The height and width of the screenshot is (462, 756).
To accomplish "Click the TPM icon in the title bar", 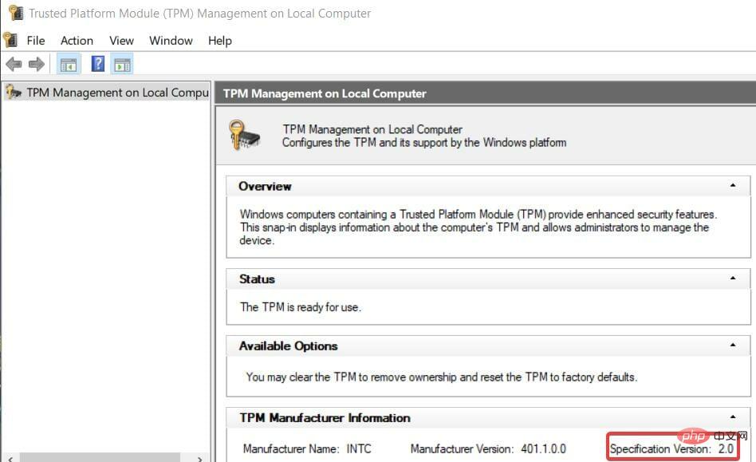I will [x=14, y=13].
